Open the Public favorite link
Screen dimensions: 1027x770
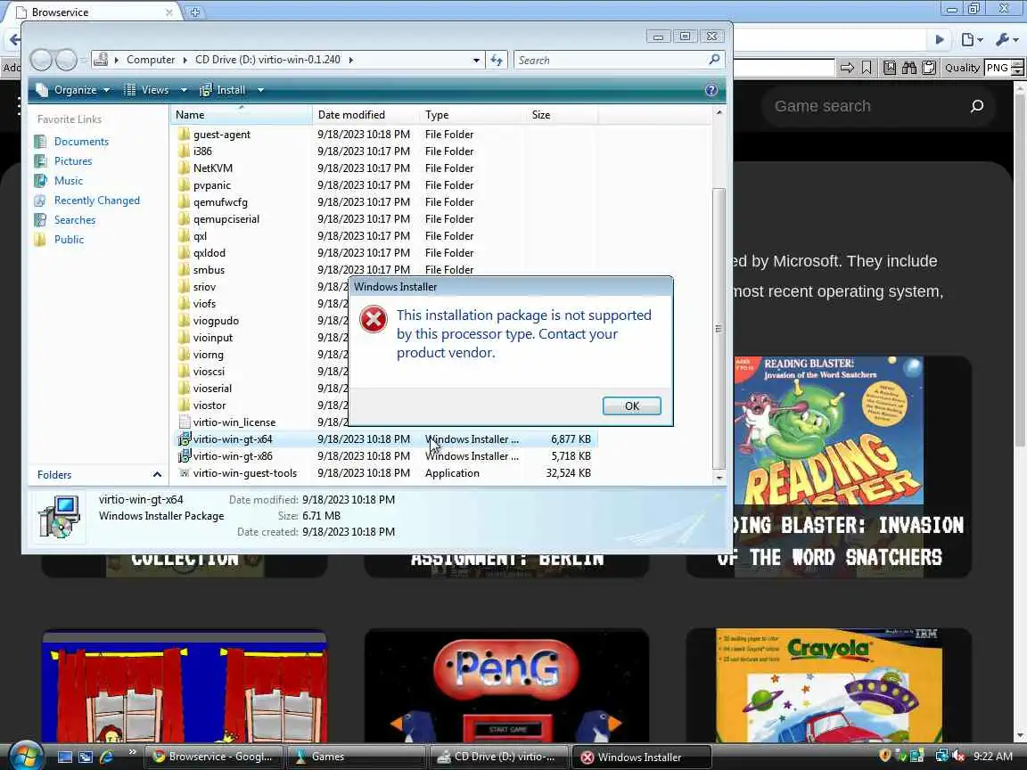(69, 240)
